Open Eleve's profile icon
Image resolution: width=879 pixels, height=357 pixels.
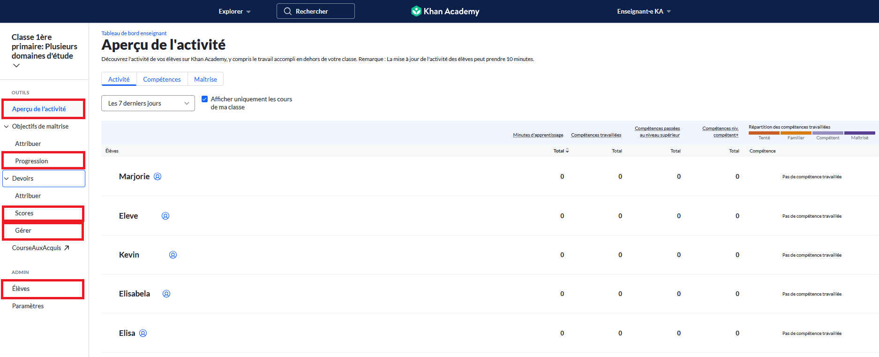click(x=165, y=216)
